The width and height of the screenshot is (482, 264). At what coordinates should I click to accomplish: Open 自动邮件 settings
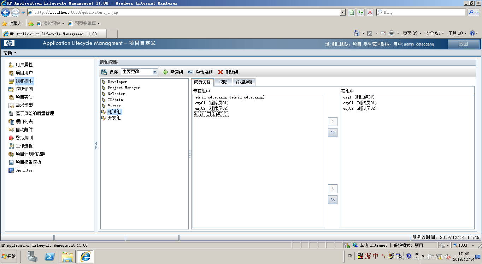click(24, 130)
